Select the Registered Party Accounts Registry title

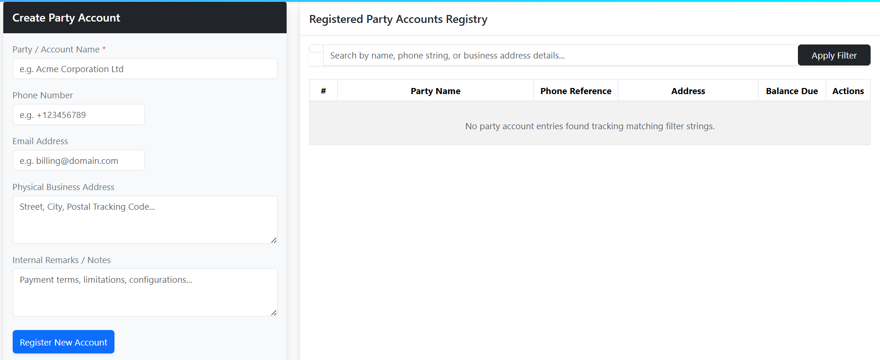coord(398,19)
